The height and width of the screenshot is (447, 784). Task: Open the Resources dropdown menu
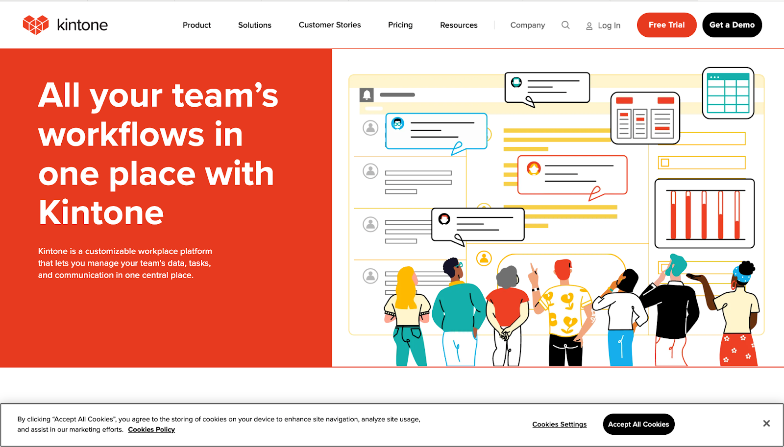click(x=458, y=25)
